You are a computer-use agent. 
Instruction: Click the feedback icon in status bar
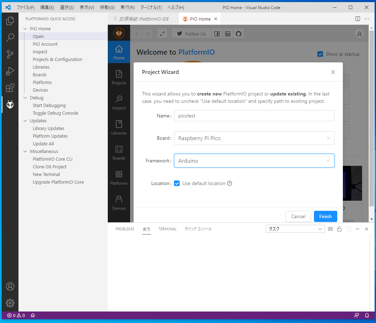click(356, 315)
